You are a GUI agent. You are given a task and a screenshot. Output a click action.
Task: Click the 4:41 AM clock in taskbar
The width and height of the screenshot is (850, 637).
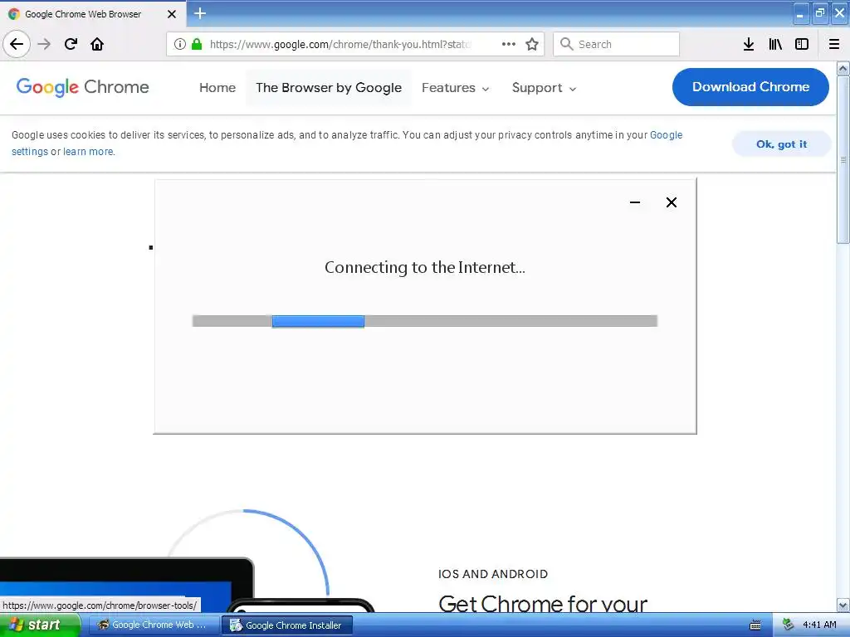[819, 625]
